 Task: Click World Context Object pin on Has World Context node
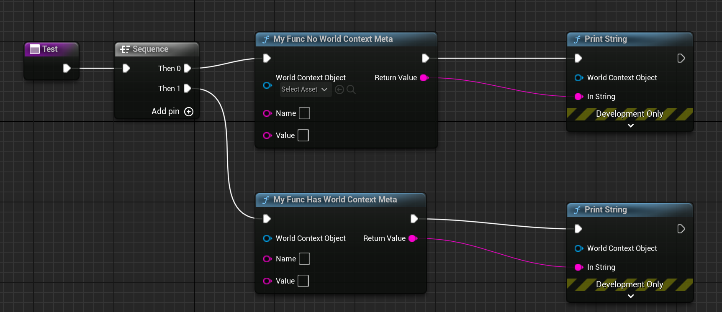(x=267, y=238)
